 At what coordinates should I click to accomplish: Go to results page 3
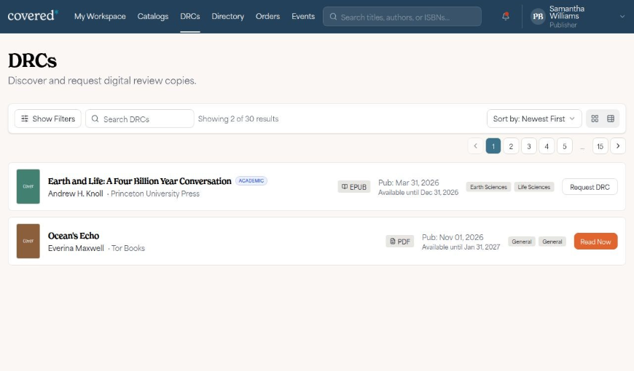[529, 146]
